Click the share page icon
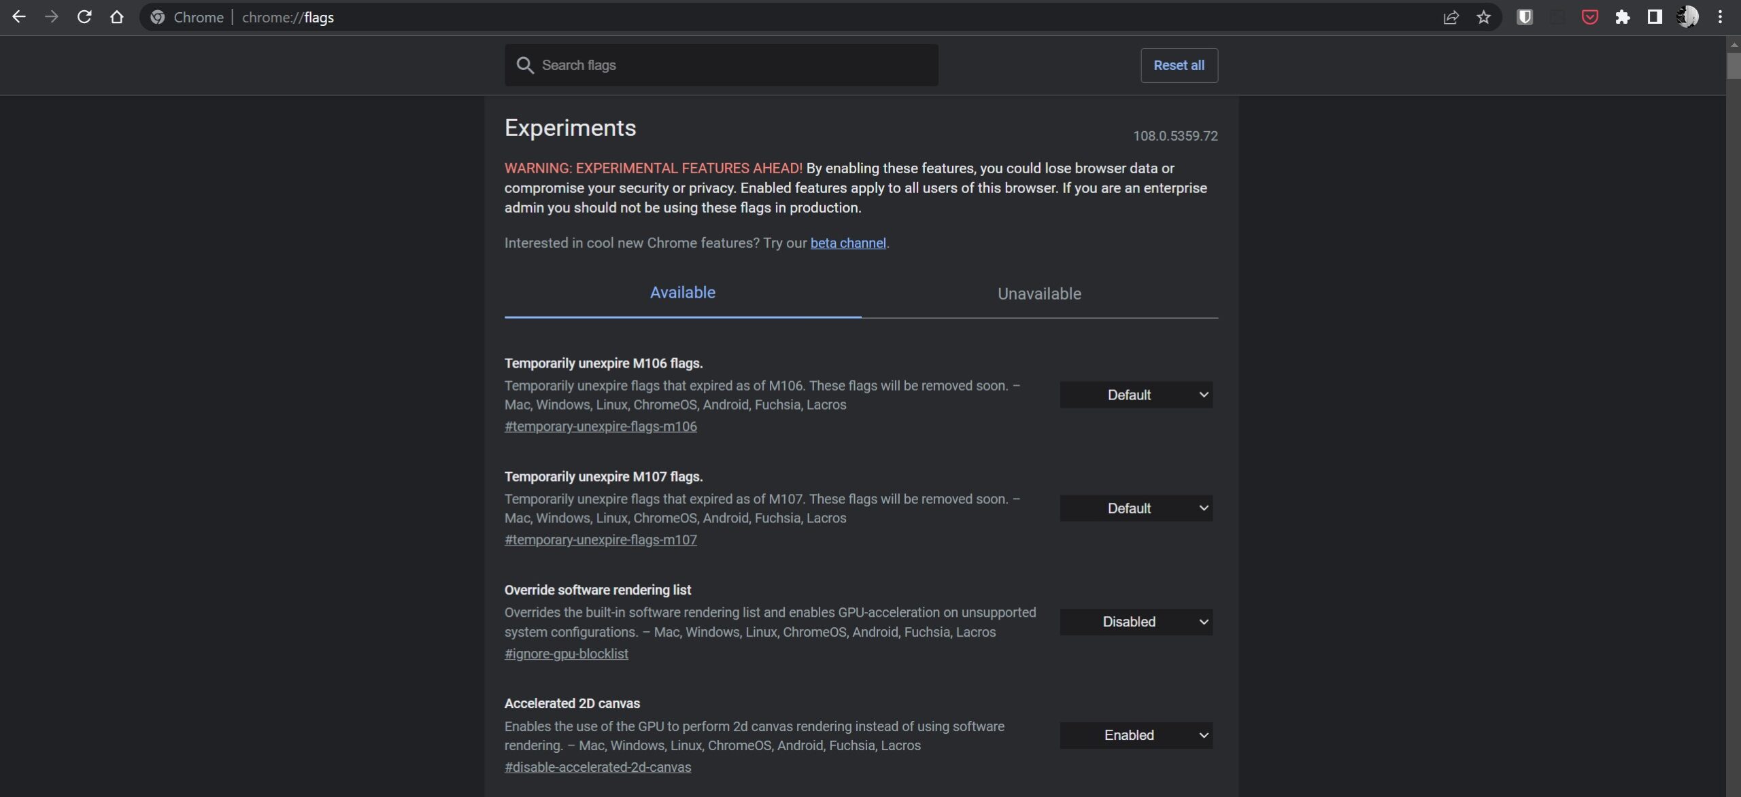The height and width of the screenshot is (797, 1741). 1451,17
